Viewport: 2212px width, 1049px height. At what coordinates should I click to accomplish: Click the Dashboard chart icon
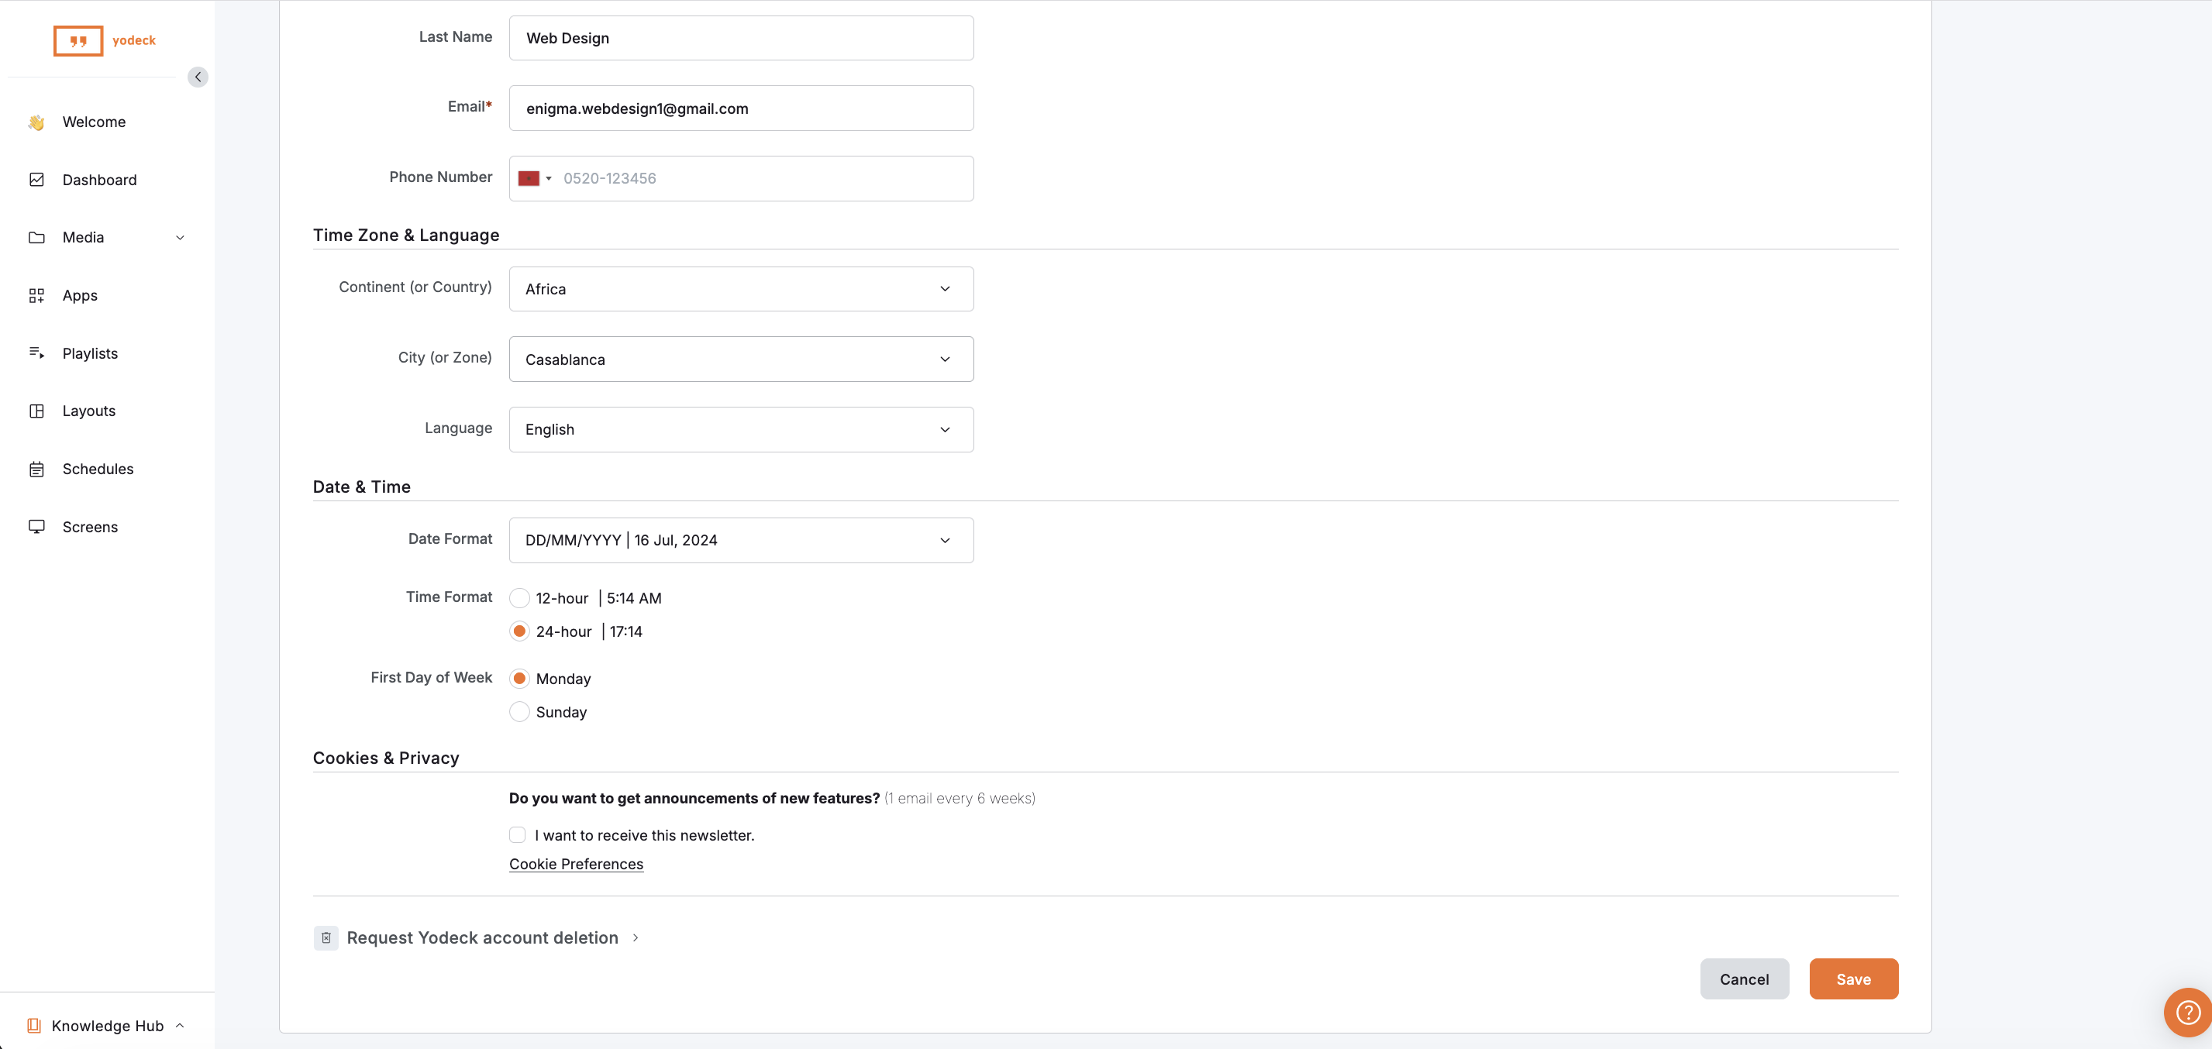coord(36,180)
